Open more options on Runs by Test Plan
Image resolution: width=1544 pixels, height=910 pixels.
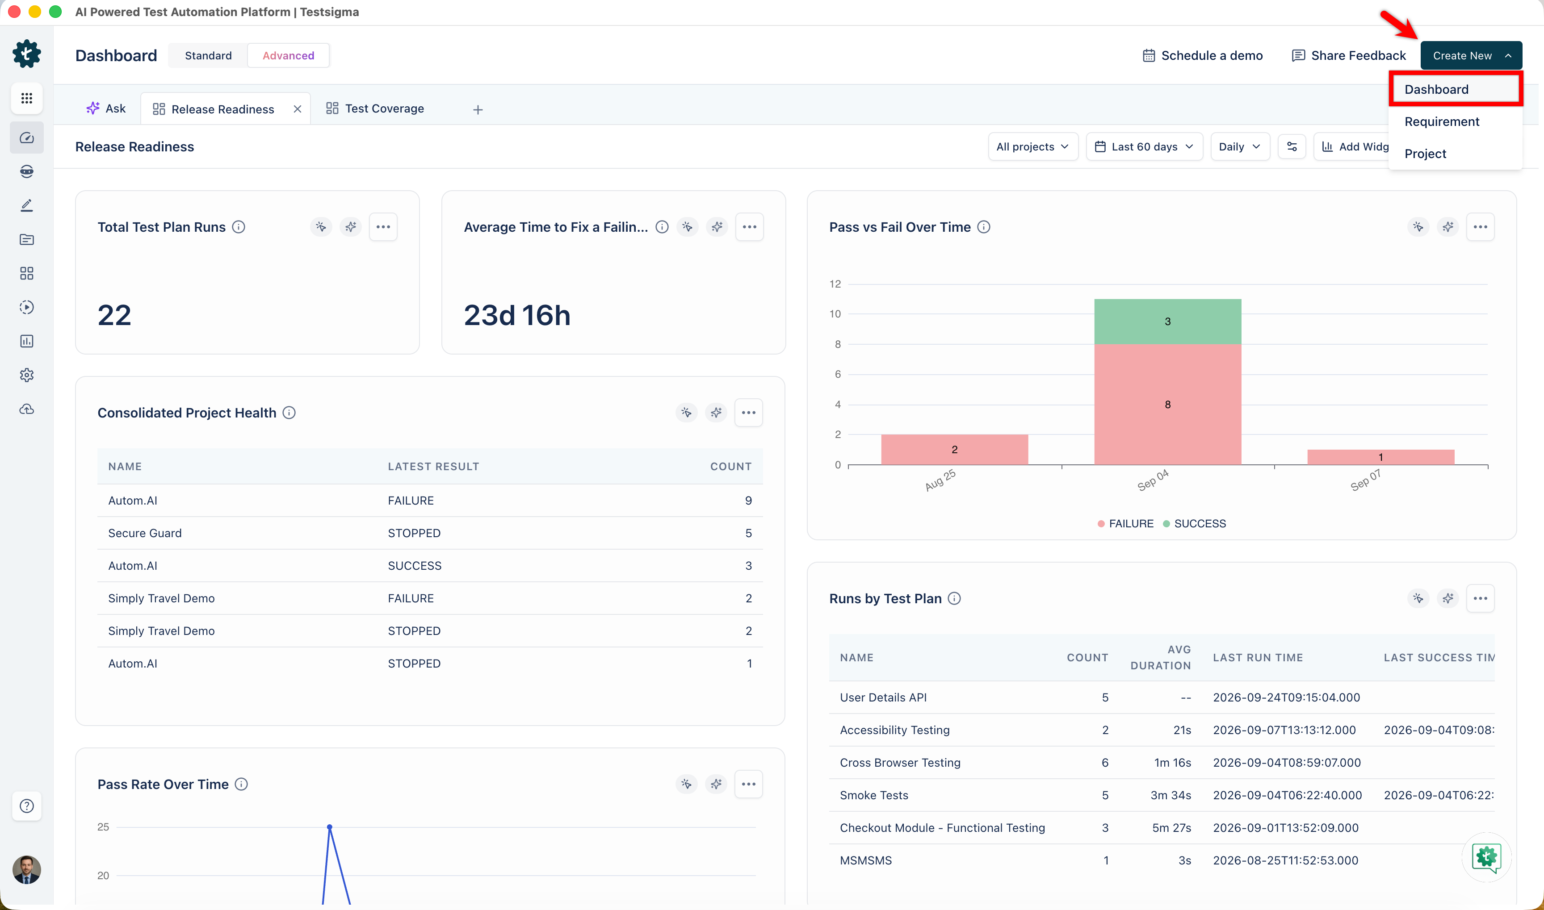(1480, 598)
